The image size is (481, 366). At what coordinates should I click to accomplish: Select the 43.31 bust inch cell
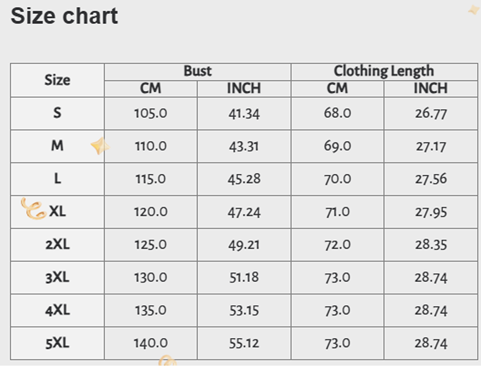coord(244,146)
